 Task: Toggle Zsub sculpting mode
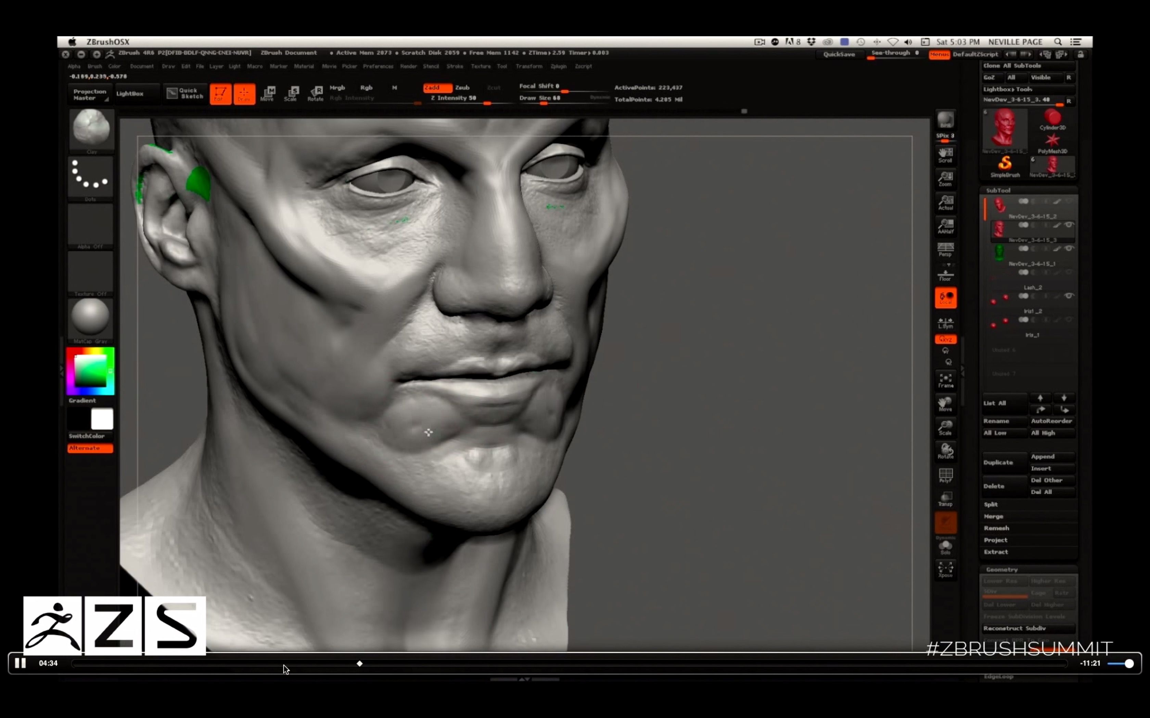(x=462, y=88)
